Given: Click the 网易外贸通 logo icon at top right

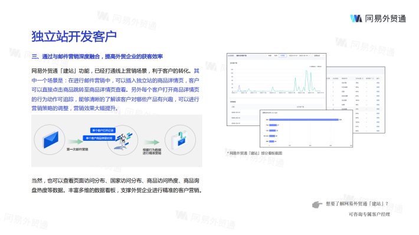Looking at the screenshot, I should pyautogui.click(x=356, y=18).
